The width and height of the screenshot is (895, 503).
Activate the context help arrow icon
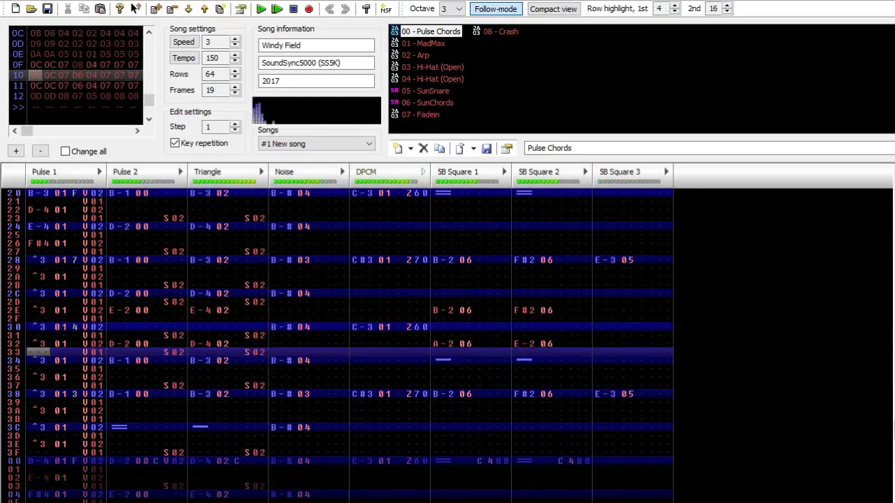pos(136,9)
